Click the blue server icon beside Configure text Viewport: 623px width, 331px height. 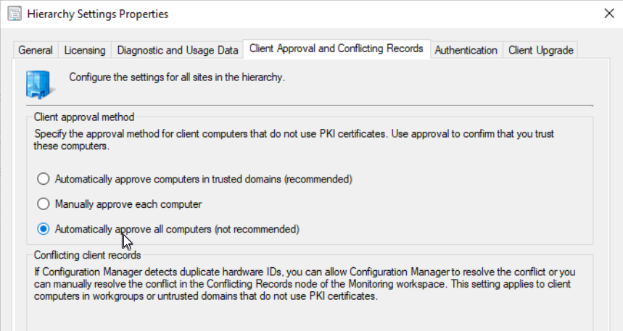pyautogui.click(x=38, y=83)
